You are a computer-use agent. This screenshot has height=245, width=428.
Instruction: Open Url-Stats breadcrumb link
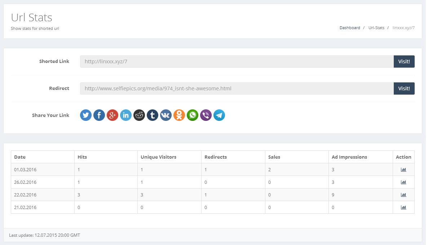click(376, 28)
